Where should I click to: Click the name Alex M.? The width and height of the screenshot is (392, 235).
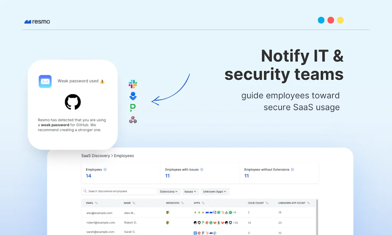coord(129,213)
